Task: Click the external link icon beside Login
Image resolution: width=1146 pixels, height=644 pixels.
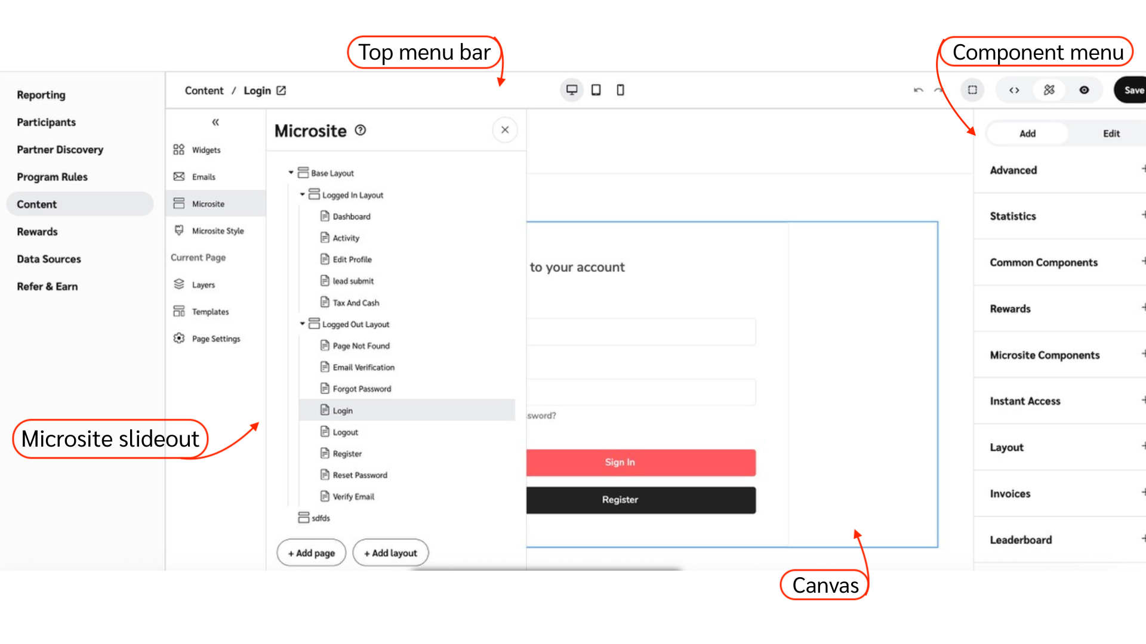Action: [281, 91]
